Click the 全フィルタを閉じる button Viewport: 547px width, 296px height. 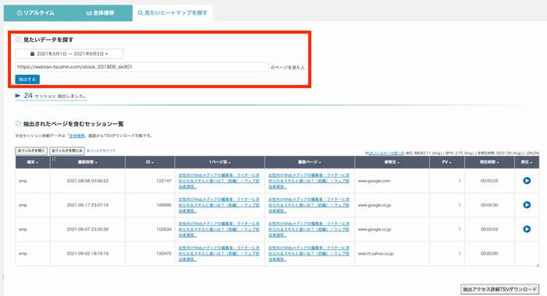67,150
